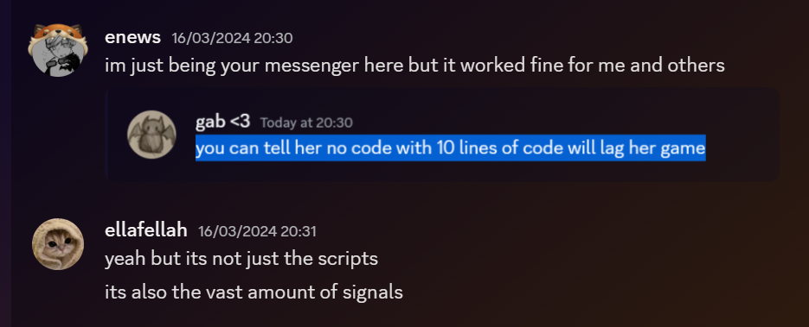This screenshot has width=809, height=327.
Task: Open the ellafellah username profile popup
Action: pos(146,230)
